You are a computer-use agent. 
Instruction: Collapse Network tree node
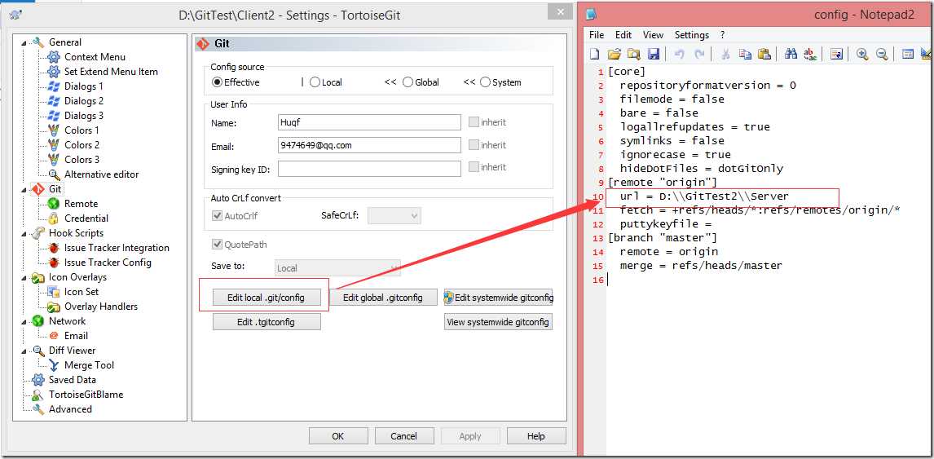(24, 322)
